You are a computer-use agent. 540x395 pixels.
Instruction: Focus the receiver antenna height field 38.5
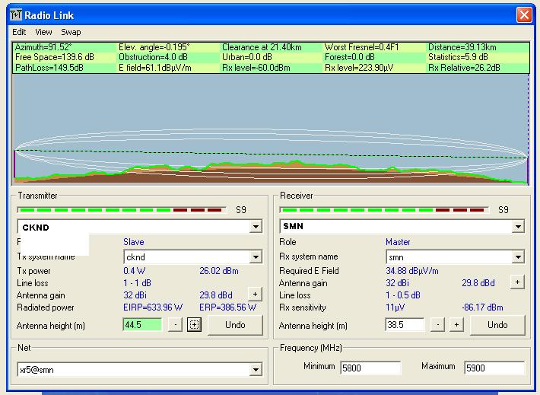[405, 325]
